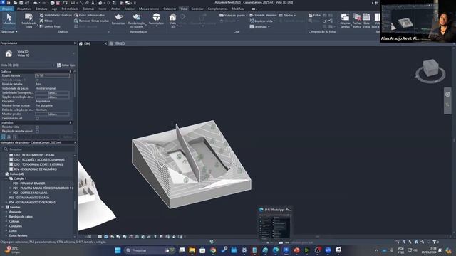Open the Arquitetura ribbon tab
The height and width of the screenshot is (256, 456).
[24, 9]
